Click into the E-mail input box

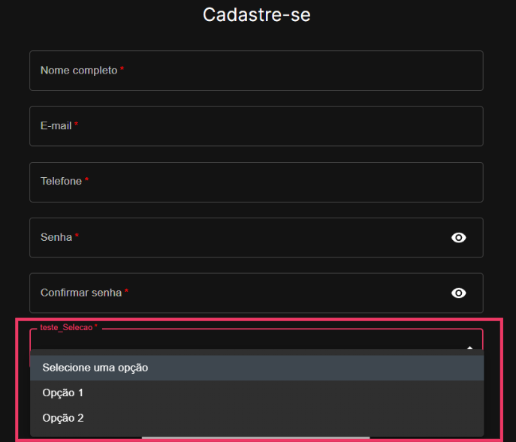coord(256,126)
